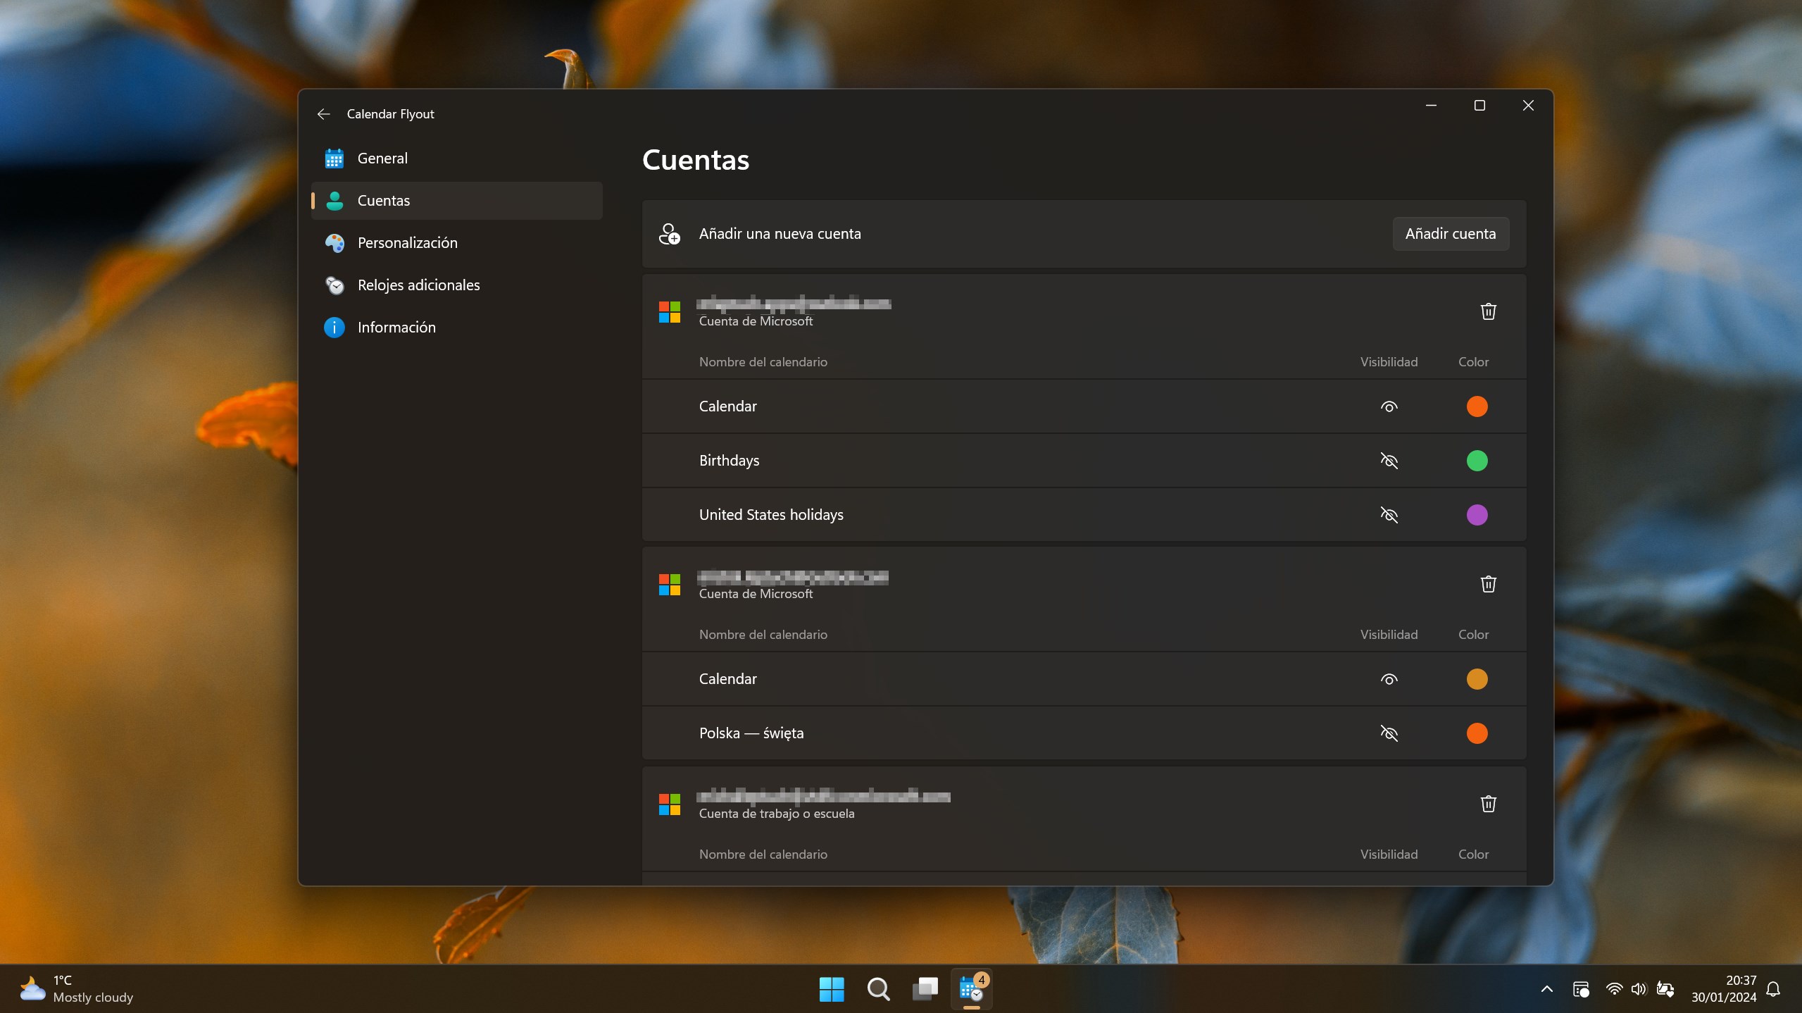
Task: Select the Birthdays calendar row text
Action: coord(729,461)
